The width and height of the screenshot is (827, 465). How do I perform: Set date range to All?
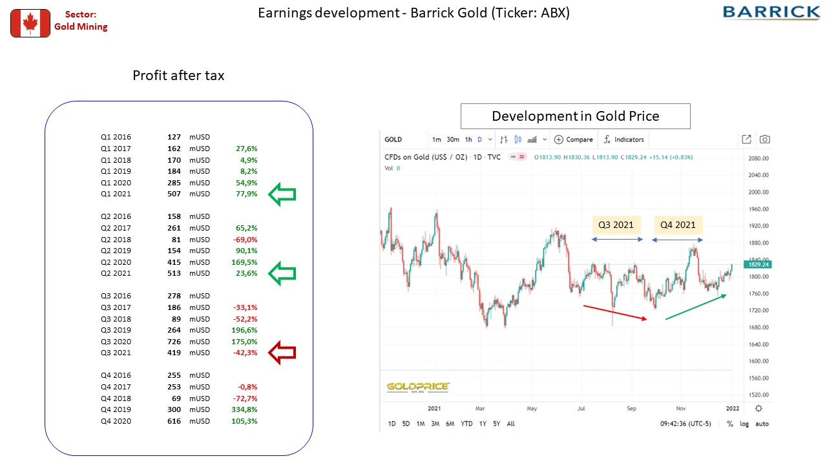(510, 424)
